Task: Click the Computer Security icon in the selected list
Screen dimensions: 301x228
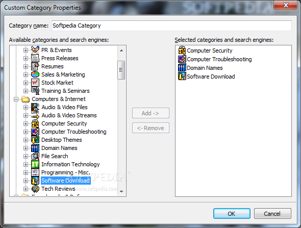Action: pyautogui.click(x=182, y=50)
